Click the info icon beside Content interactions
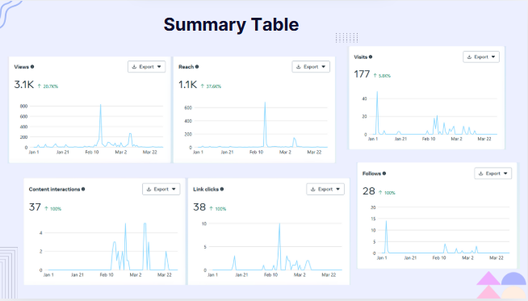 [83, 189]
